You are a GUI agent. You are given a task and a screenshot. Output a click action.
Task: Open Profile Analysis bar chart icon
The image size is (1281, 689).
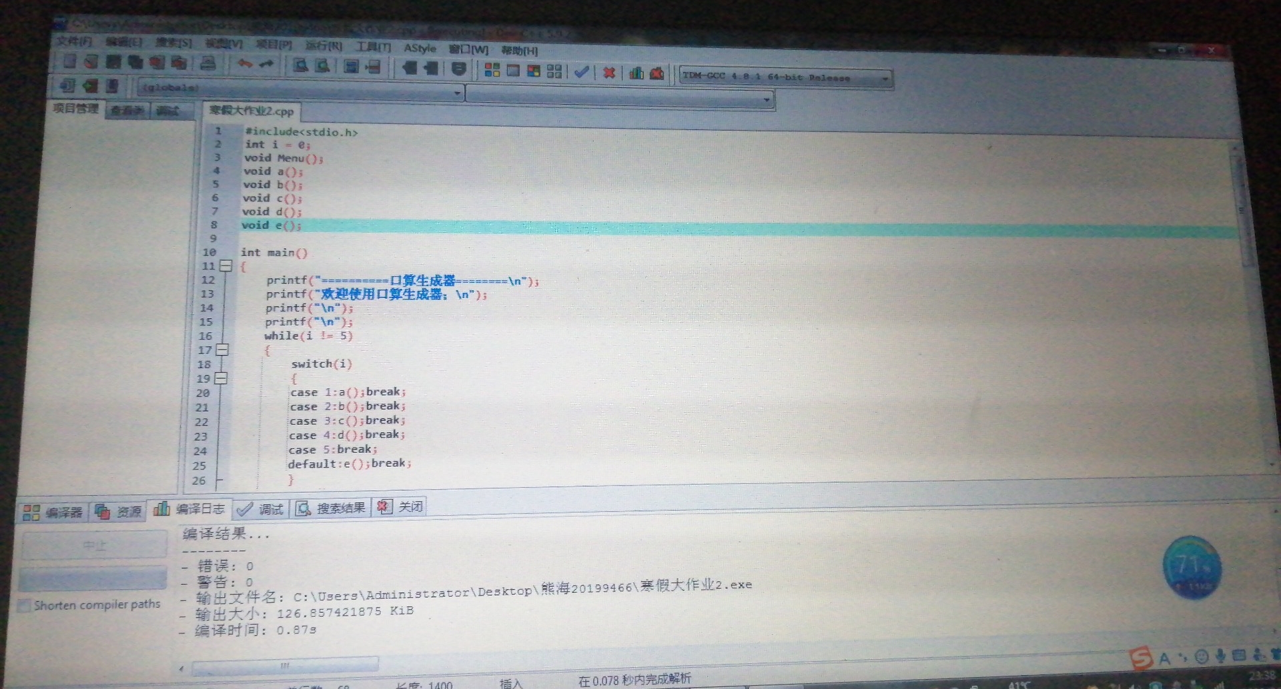point(636,73)
